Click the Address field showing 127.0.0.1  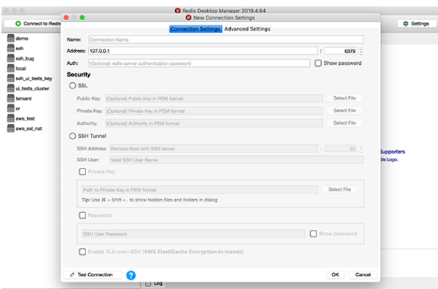[203, 51]
